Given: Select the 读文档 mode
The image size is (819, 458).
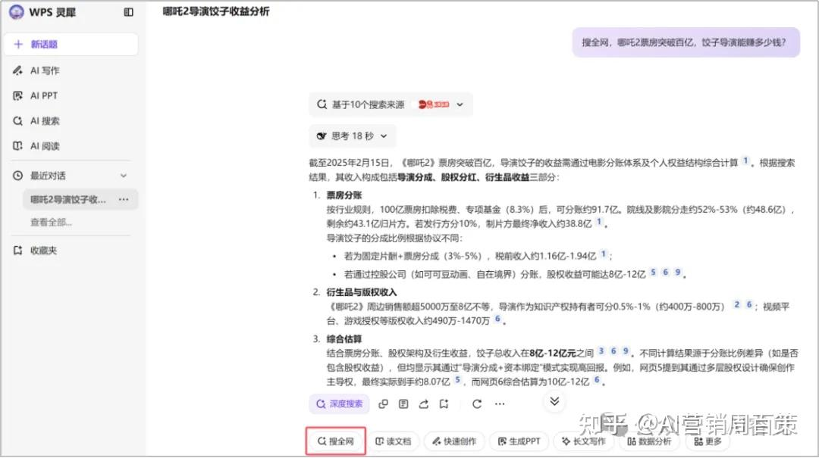Looking at the screenshot, I should click(x=394, y=441).
